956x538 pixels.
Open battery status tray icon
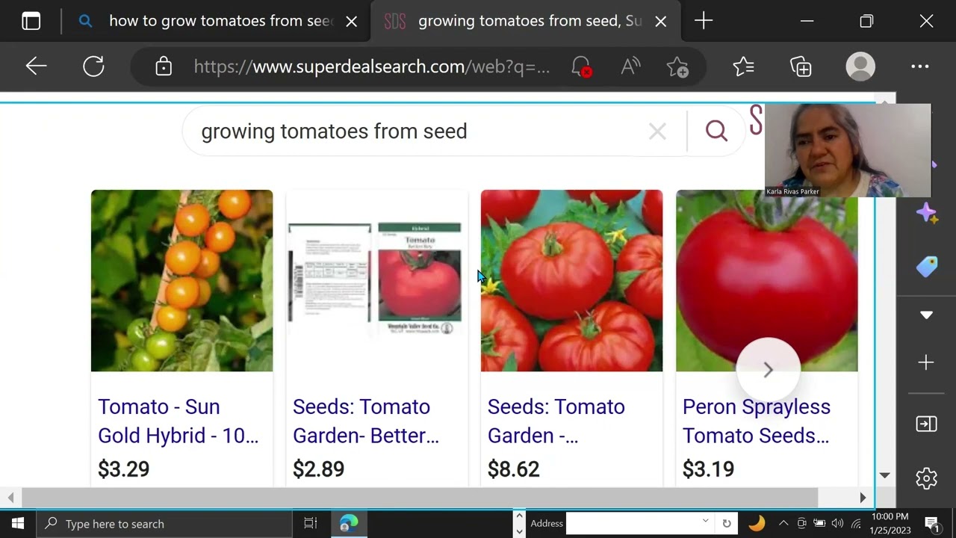point(819,523)
